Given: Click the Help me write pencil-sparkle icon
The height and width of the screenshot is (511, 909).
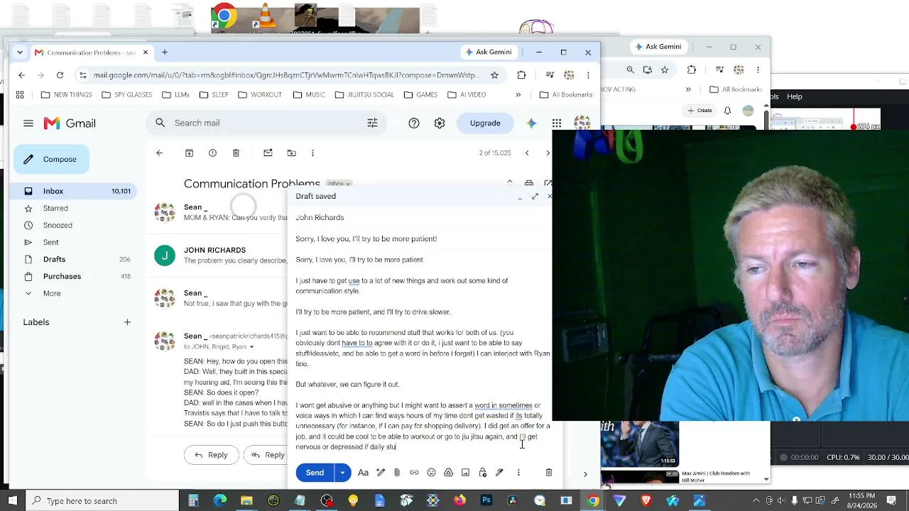Looking at the screenshot, I should (381, 473).
